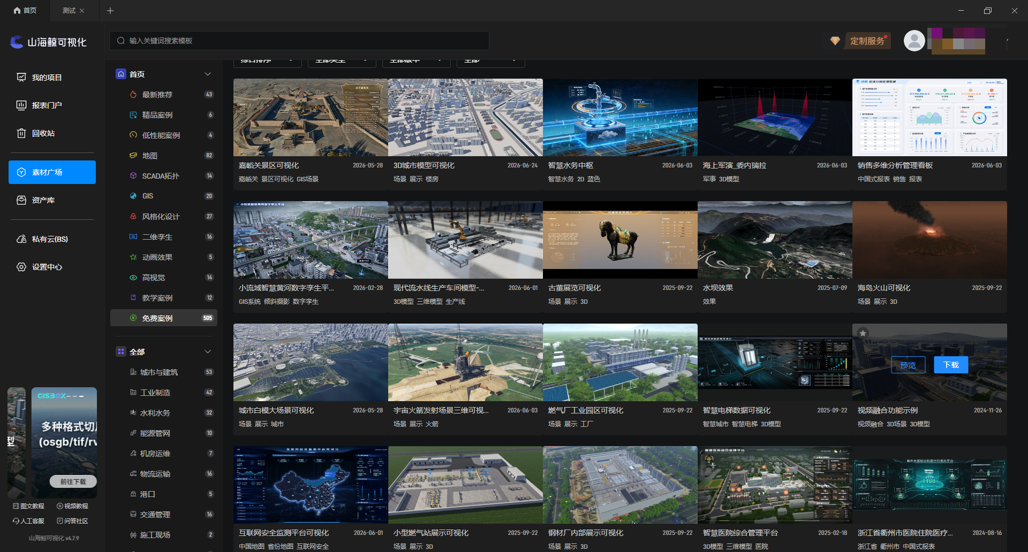Open the 嘉峪关景区可视化 thumbnail
Image resolution: width=1028 pixels, height=552 pixels.
pos(311,118)
